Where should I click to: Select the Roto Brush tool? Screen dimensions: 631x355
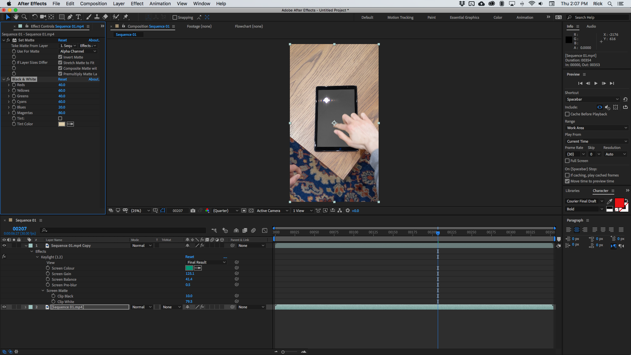click(x=116, y=17)
